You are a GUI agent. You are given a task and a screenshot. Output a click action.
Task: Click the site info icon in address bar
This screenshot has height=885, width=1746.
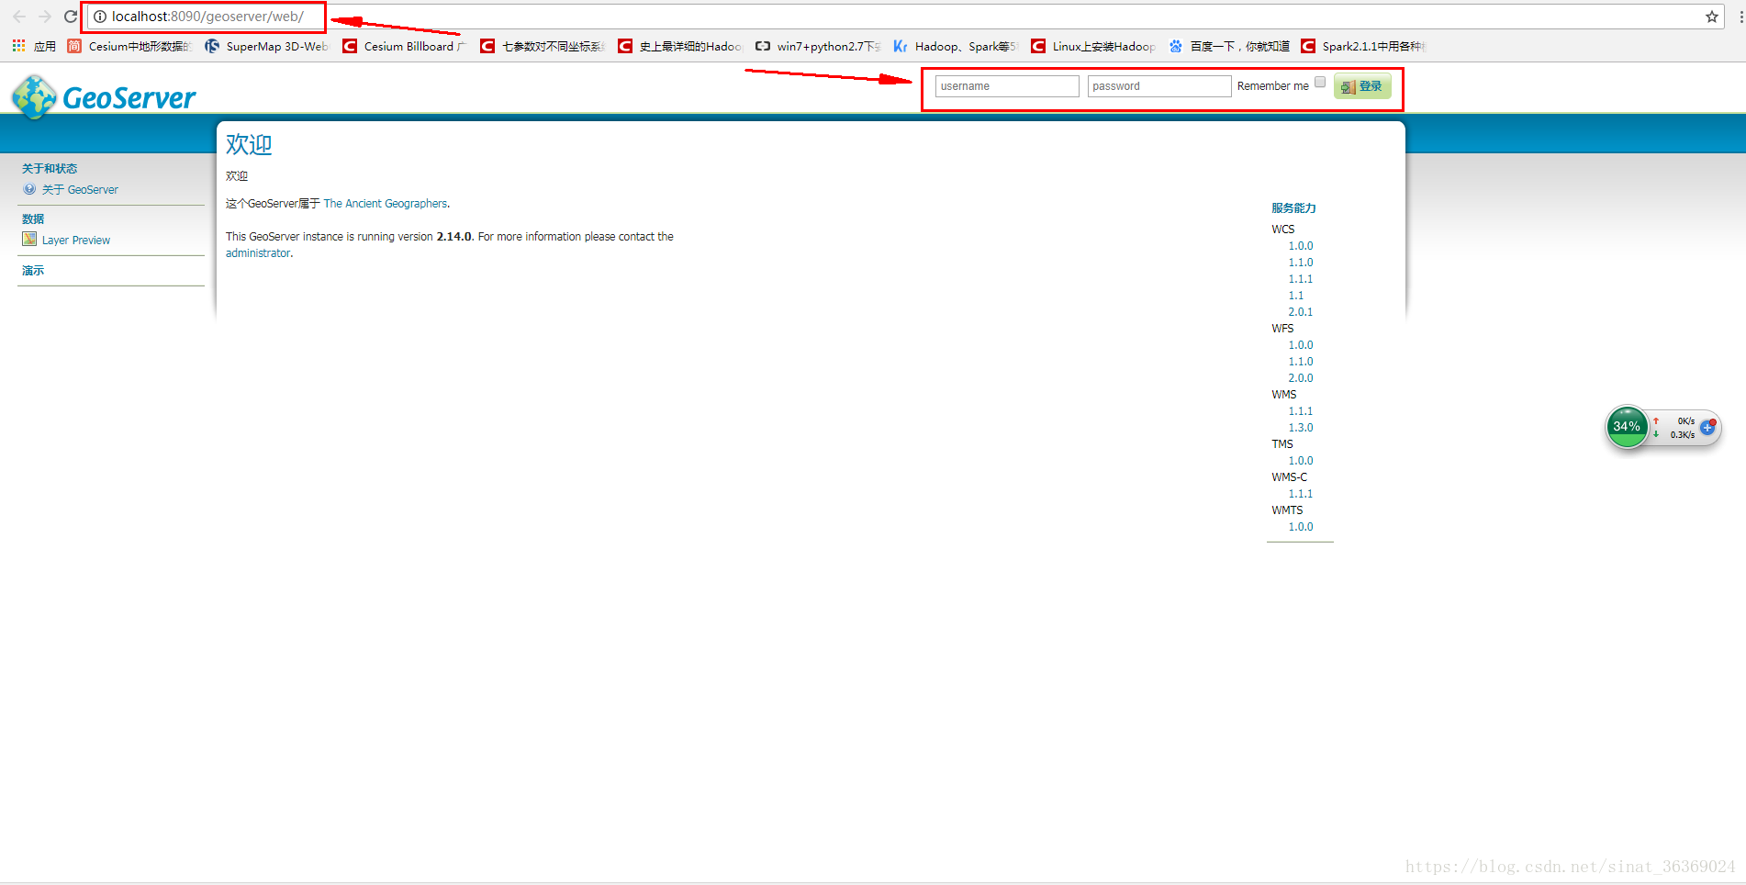(100, 17)
